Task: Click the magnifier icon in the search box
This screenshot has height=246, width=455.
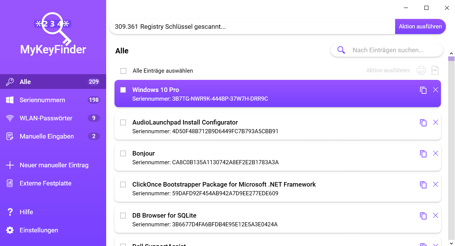Action: [x=341, y=50]
